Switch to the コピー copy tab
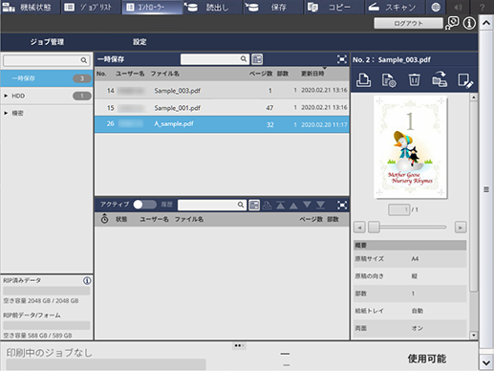 click(x=335, y=7)
